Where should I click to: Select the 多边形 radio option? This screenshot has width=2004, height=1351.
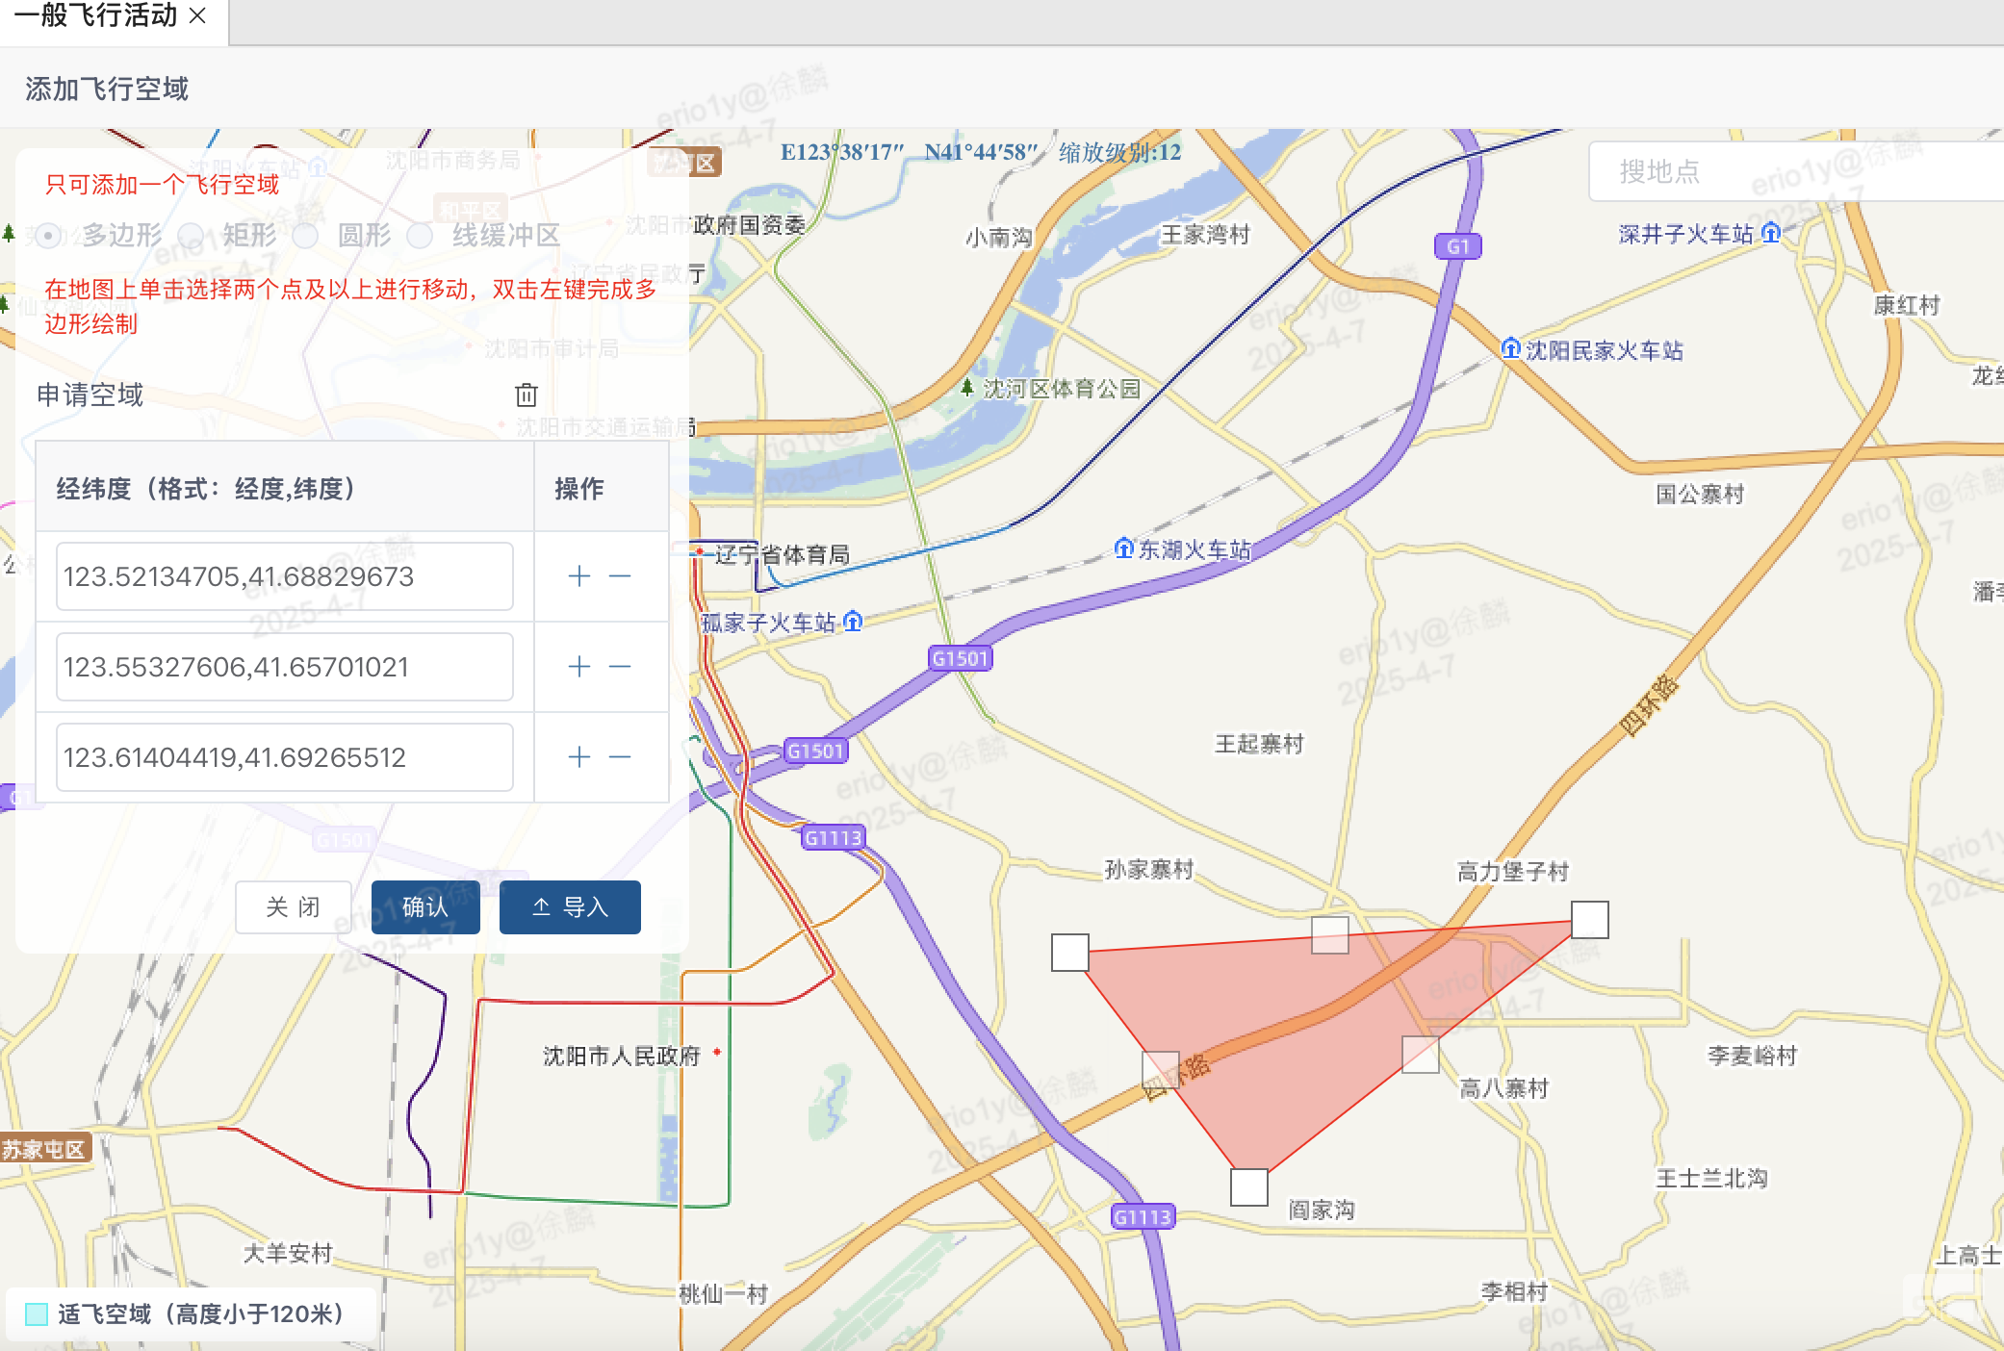click(49, 236)
